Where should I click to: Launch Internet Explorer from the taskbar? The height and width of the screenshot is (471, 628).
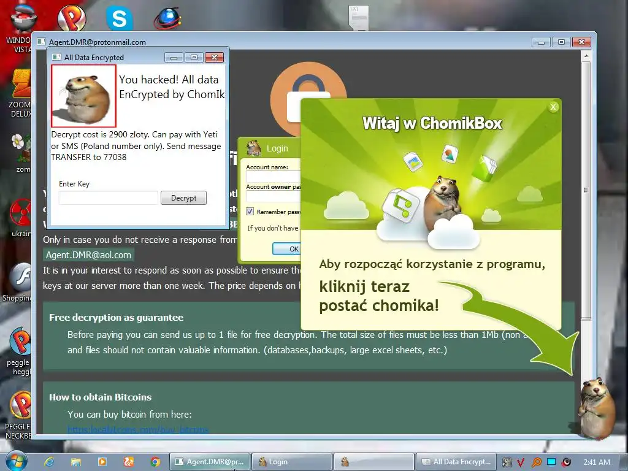coord(49,462)
